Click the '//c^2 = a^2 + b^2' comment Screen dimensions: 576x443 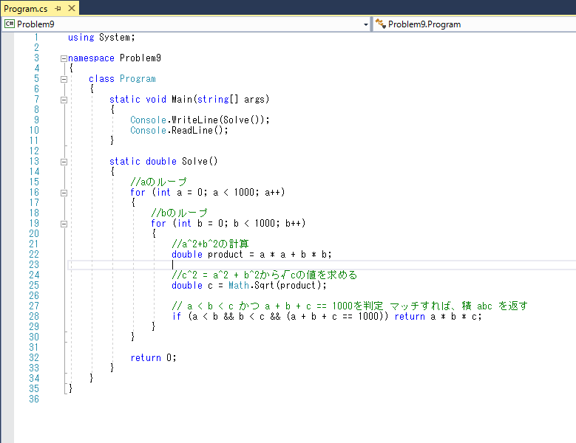coord(265,275)
